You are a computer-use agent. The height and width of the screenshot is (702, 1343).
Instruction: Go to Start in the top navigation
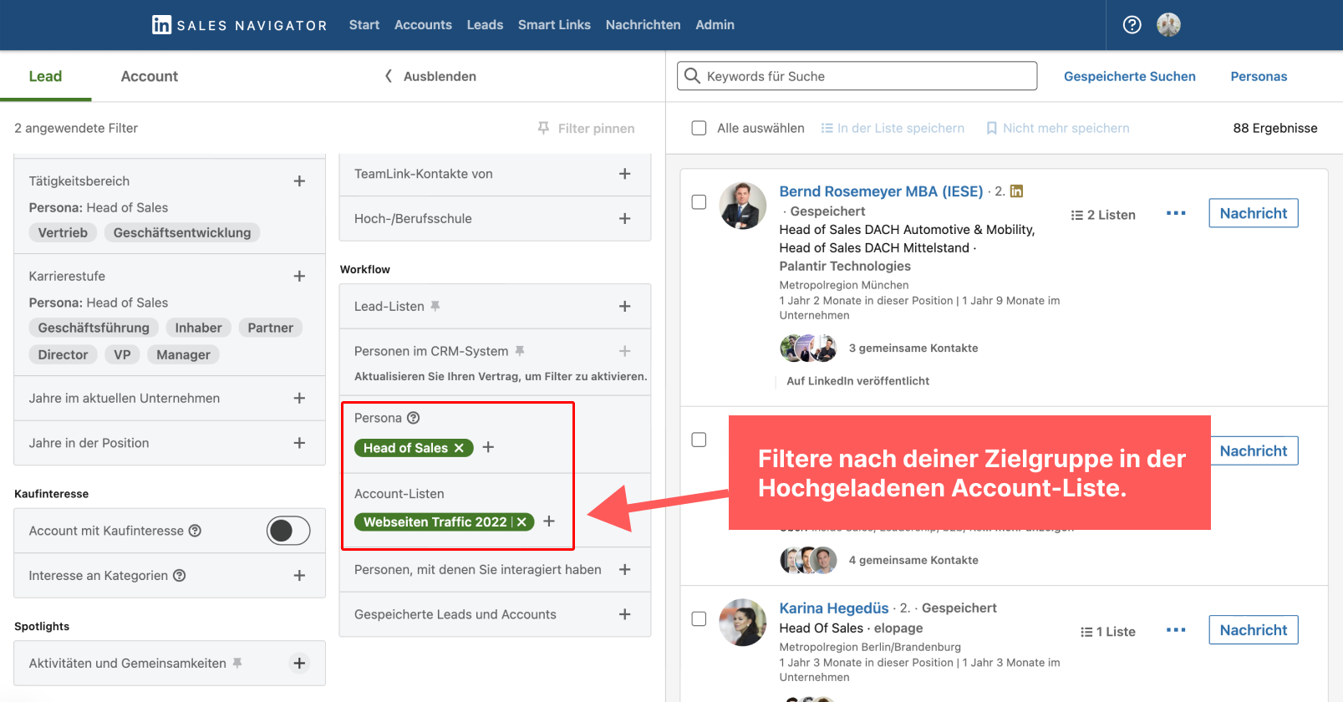(x=364, y=25)
